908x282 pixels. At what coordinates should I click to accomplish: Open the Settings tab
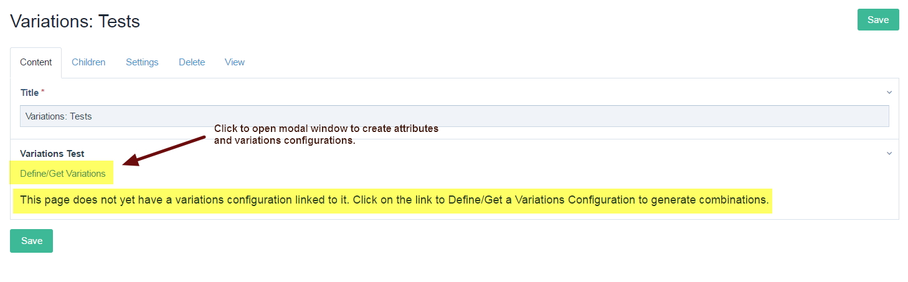142,62
